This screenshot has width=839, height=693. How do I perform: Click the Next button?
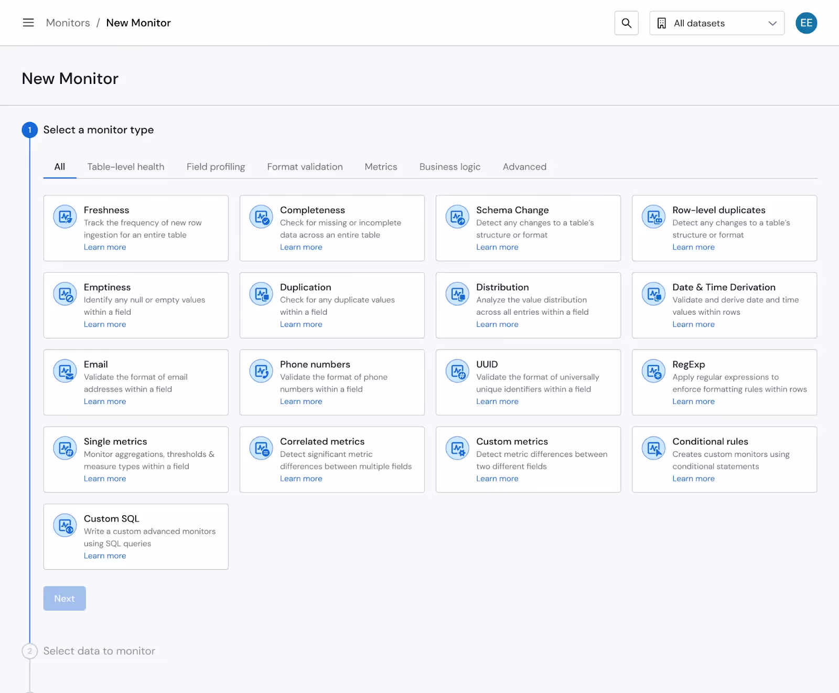tap(64, 599)
